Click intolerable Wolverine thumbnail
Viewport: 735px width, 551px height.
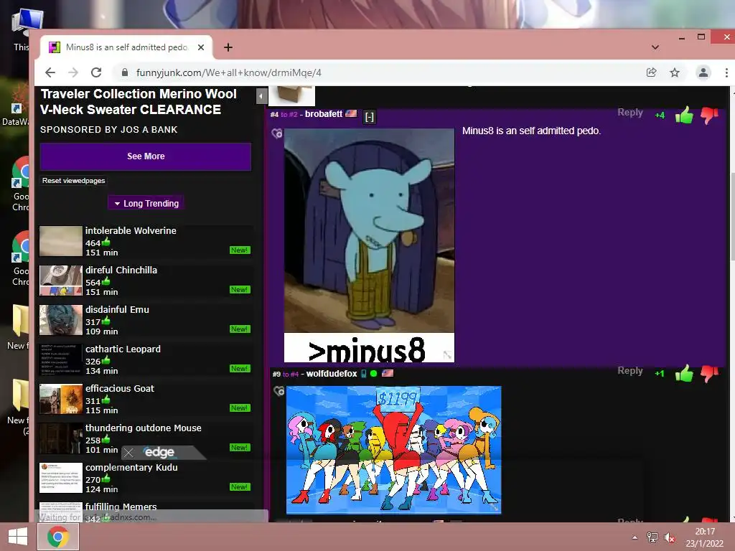61,241
